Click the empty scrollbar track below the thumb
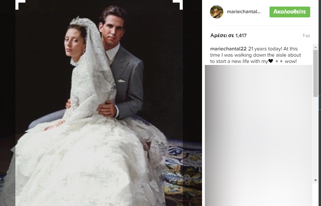Screen dimensions: 321x206 (x=315, y=137)
